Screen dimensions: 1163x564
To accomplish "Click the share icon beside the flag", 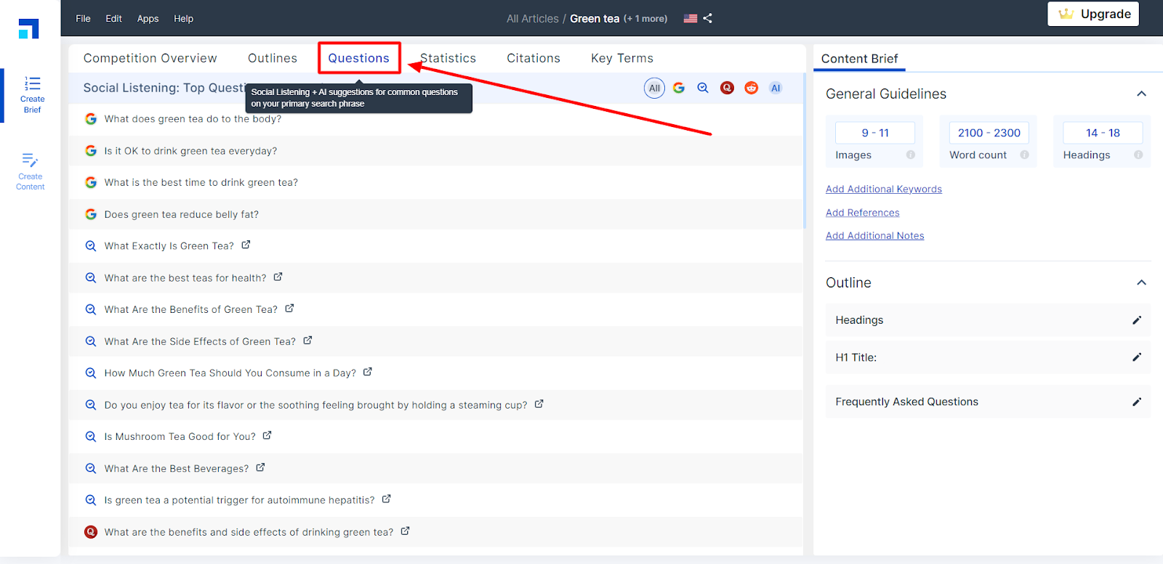I will click(708, 18).
